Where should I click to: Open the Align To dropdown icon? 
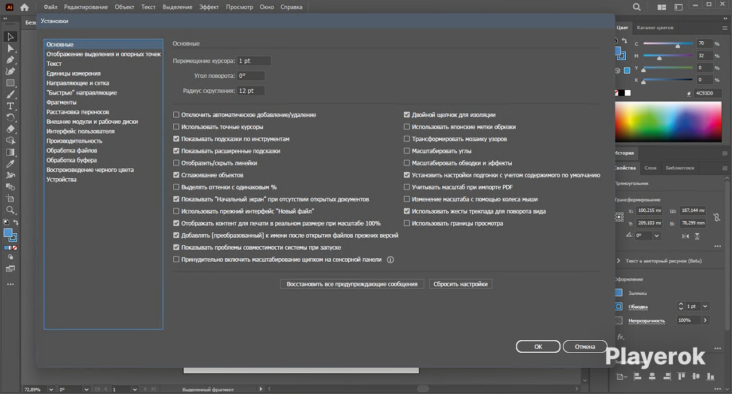tap(621, 376)
